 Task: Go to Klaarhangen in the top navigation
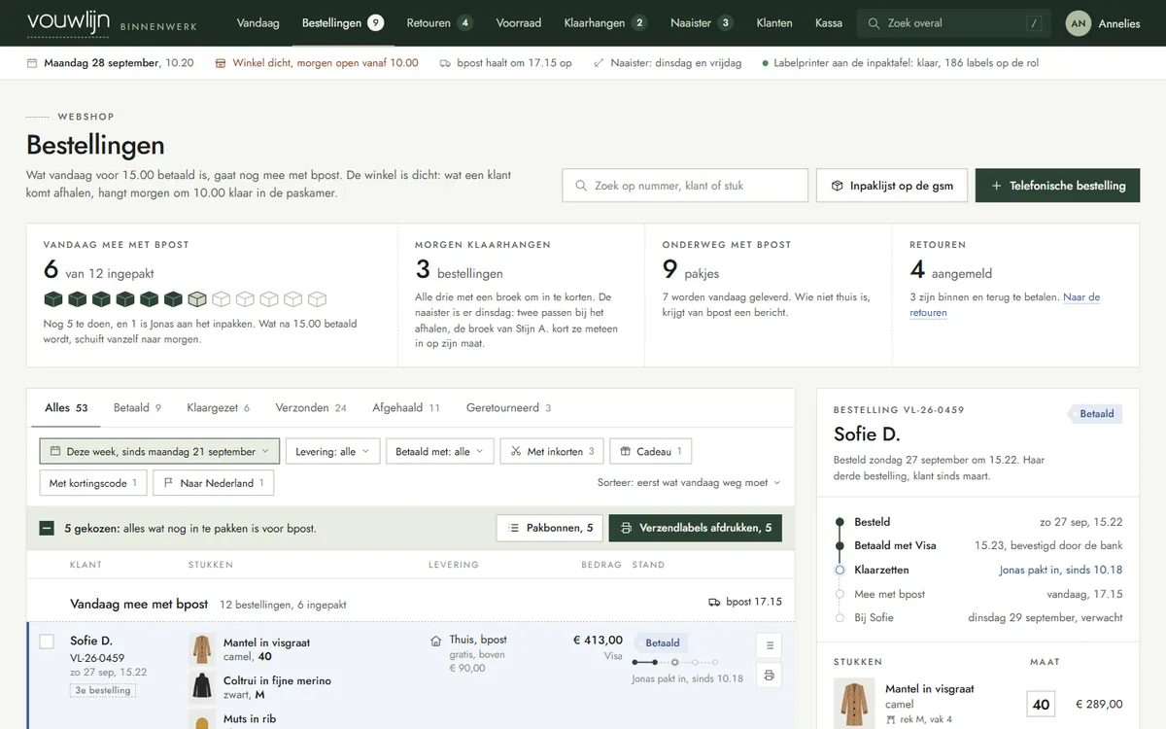coord(605,23)
